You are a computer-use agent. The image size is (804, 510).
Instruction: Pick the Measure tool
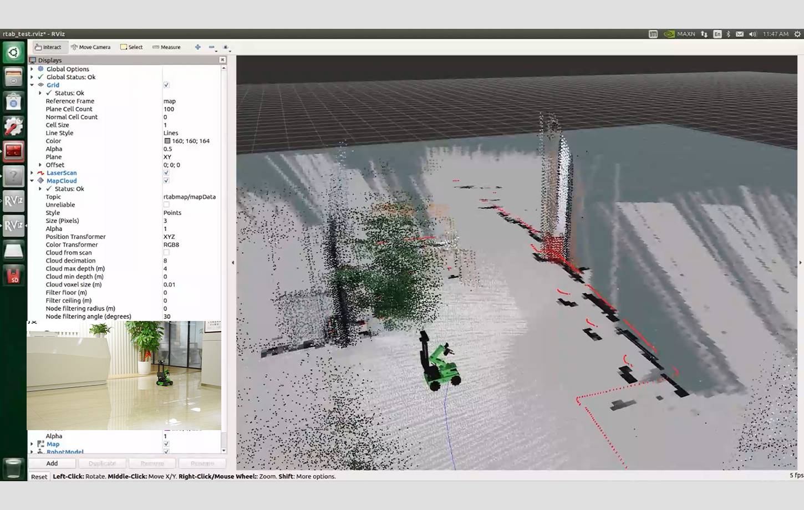point(166,47)
